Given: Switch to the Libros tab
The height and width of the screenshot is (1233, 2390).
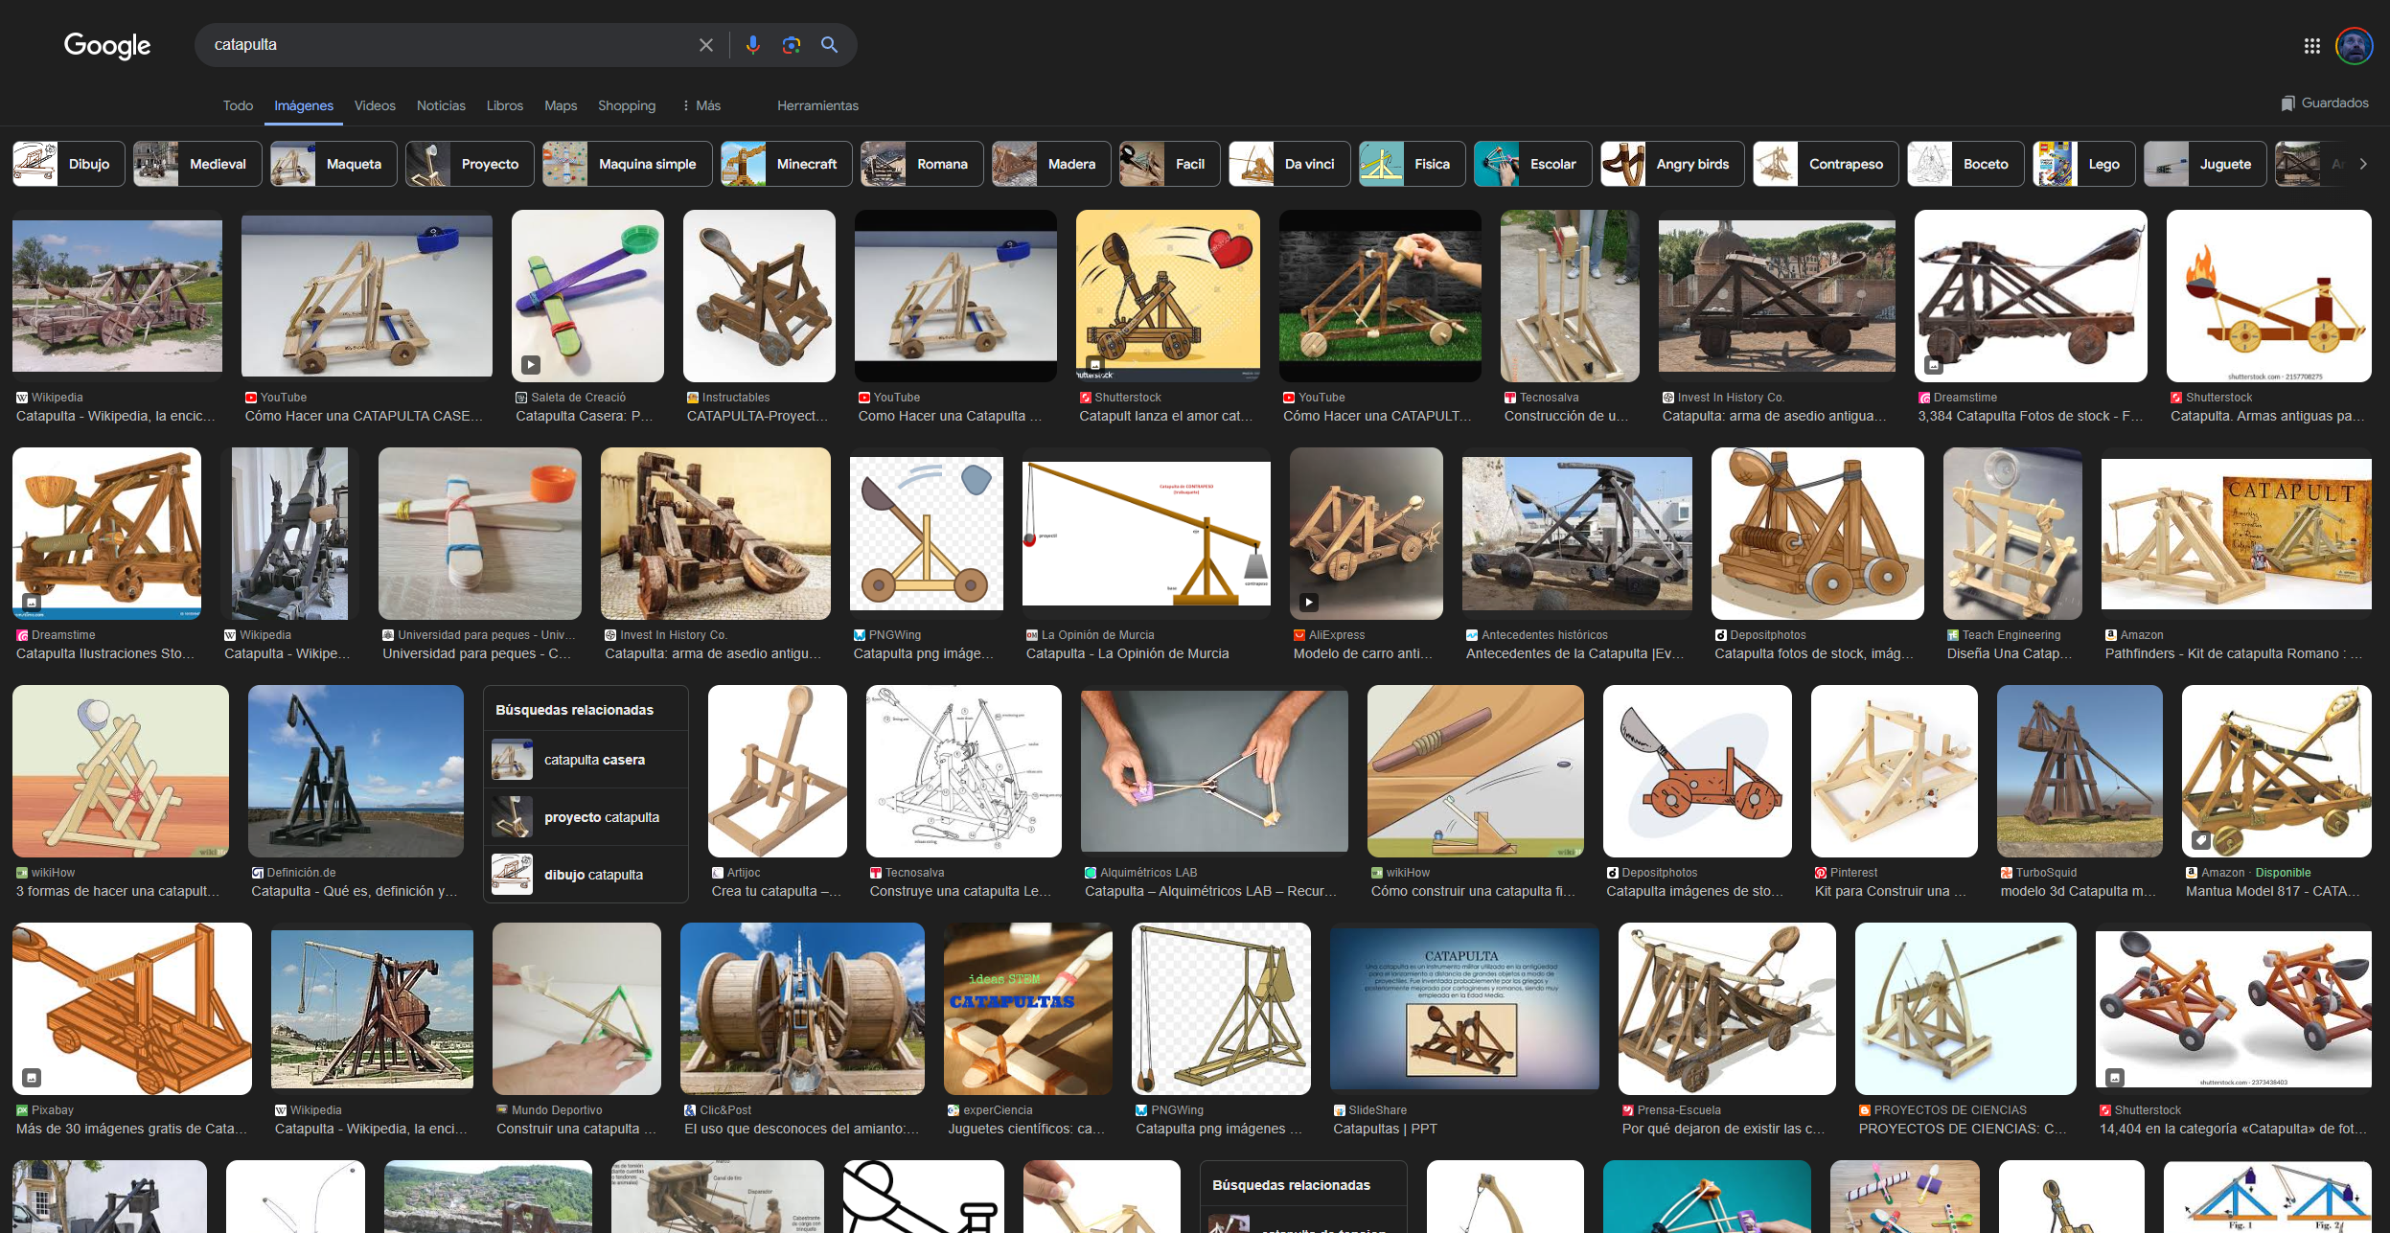Looking at the screenshot, I should pos(504,105).
